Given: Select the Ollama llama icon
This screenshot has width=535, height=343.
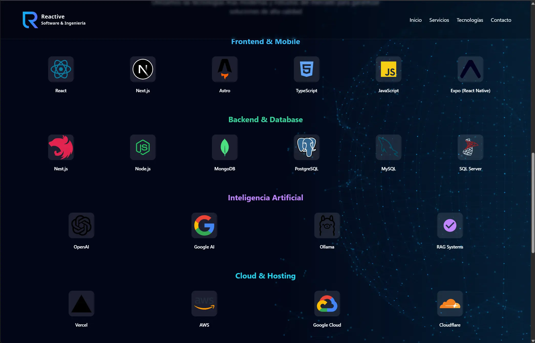Looking at the screenshot, I should pyautogui.click(x=327, y=225).
